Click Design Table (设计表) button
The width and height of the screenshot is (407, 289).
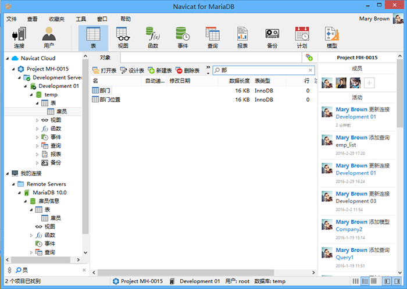point(132,70)
